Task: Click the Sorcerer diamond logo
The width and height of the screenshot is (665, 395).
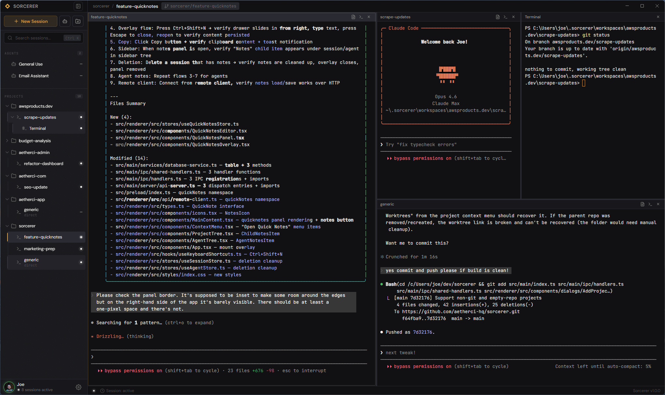Action: click(x=7, y=6)
